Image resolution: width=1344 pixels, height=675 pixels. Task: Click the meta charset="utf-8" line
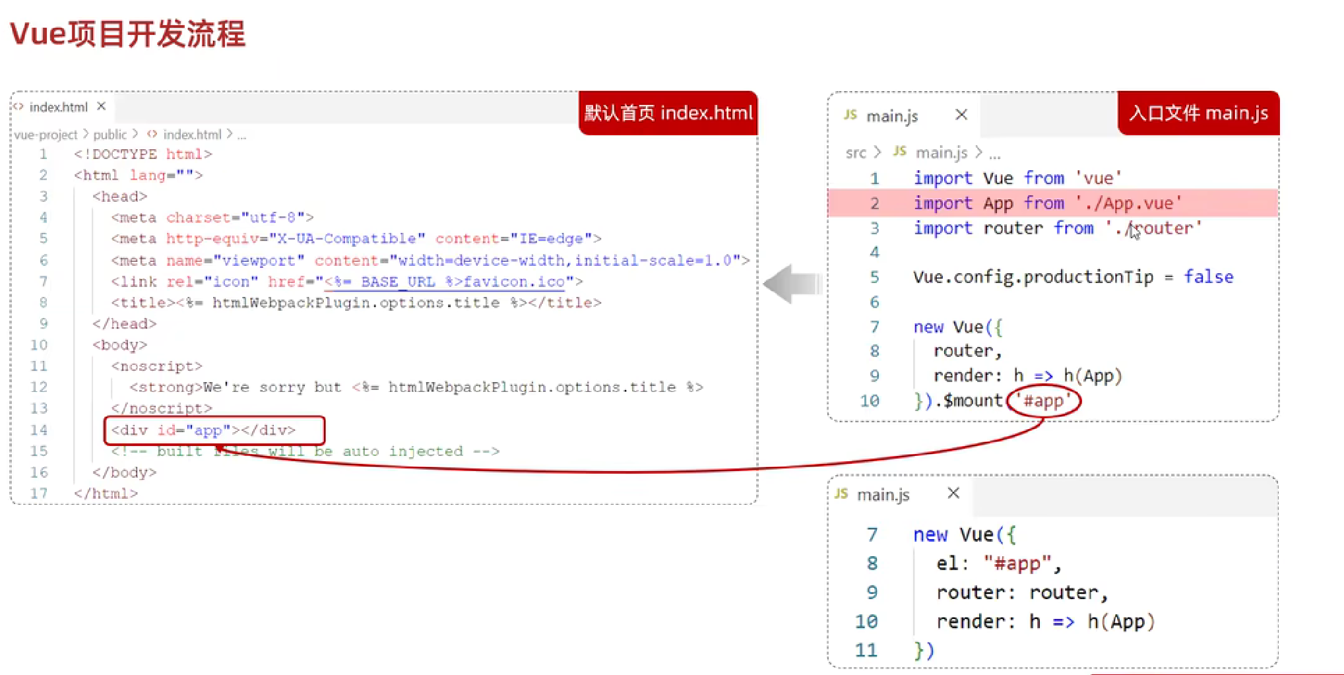coord(212,218)
